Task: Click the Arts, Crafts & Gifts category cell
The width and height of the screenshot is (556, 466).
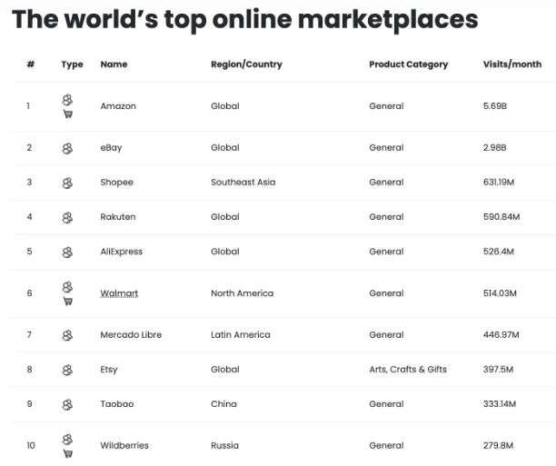Action: [408, 370]
